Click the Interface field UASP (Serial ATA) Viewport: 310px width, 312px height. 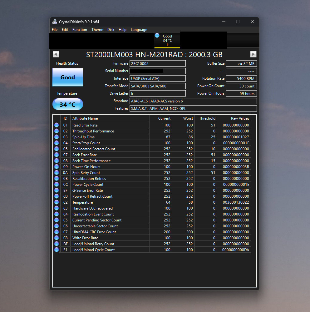coord(157,79)
